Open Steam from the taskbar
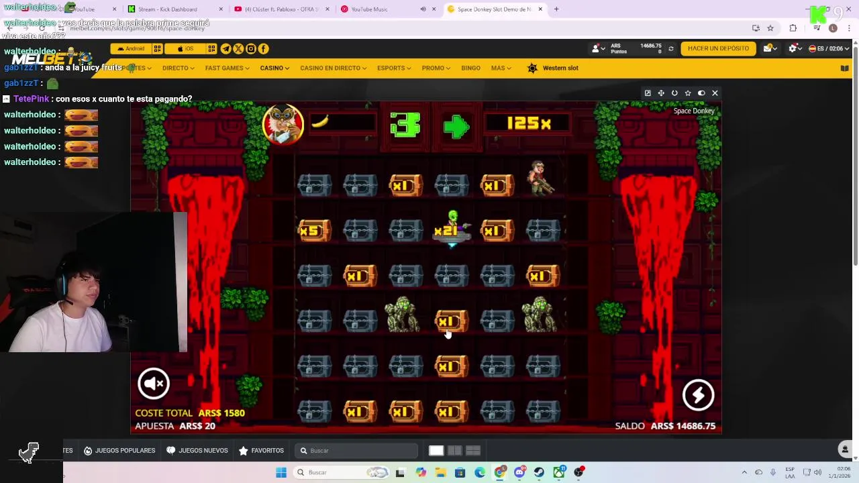This screenshot has width=859, height=483. tap(539, 472)
